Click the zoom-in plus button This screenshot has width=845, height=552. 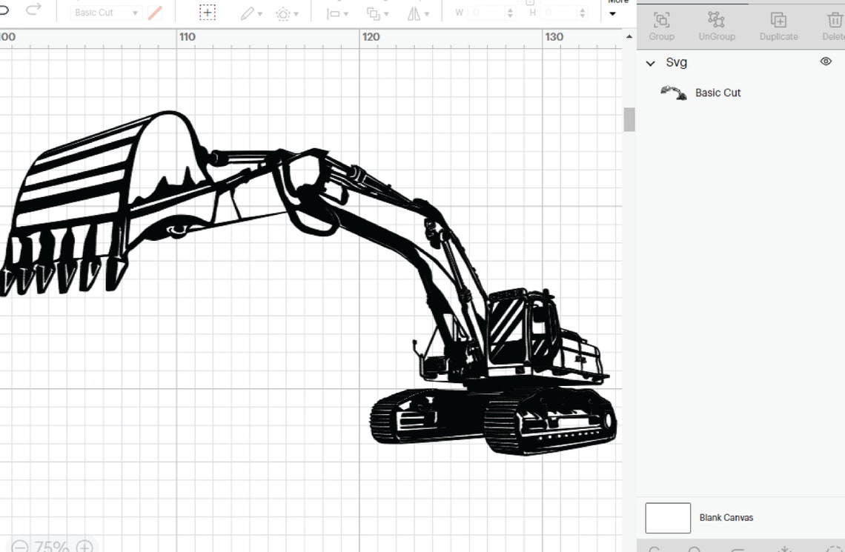tap(84, 547)
